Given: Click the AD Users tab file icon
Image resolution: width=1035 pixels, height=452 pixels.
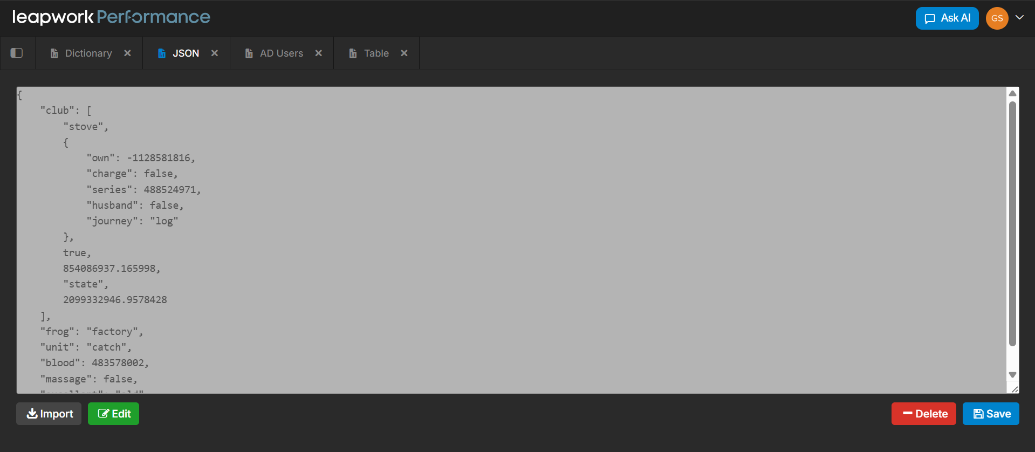Looking at the screenshot, I should (249, 53).
